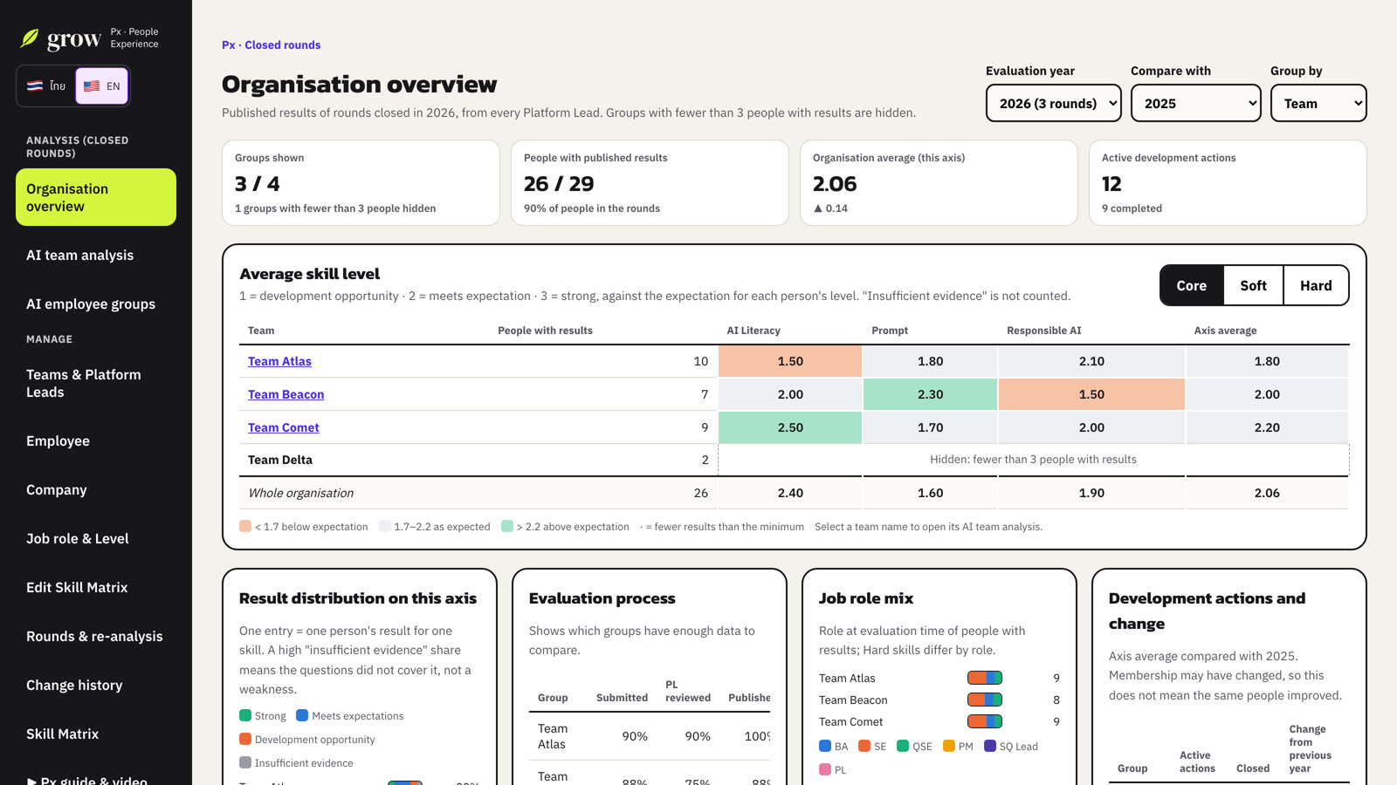Open the Employee management page
The width and height of the screenshot is (1397, 785).
pyautogui.click(x=96, y=441)
